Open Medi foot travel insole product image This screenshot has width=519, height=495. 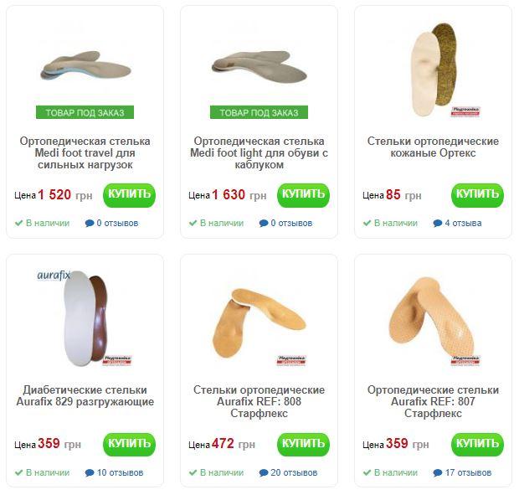tap(85, 65)
